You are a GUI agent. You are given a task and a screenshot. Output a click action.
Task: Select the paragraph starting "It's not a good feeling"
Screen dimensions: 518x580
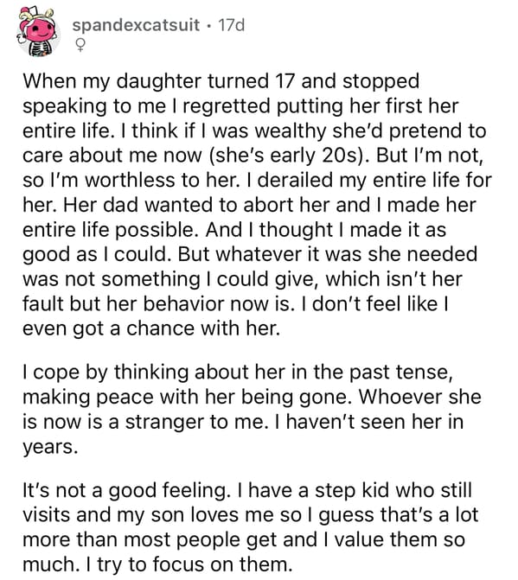(x=251, y=527)
